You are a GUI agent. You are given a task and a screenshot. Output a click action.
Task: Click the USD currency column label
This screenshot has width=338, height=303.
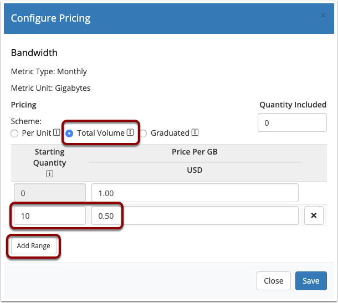pyautogui.click(x=194, y=170)
